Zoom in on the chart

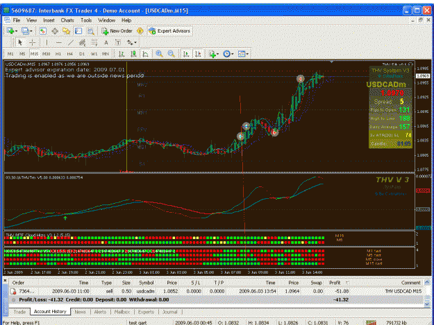[x=159, y=54]
